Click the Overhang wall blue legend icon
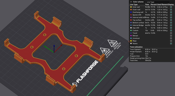Image resolution: width=175 pixels, height=96 pixels. coord(131,12)
